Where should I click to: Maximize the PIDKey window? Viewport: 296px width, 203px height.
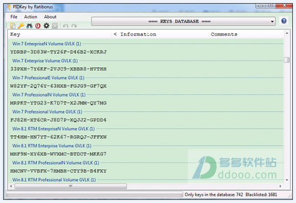pyautogui.click(x=270, y=6)
